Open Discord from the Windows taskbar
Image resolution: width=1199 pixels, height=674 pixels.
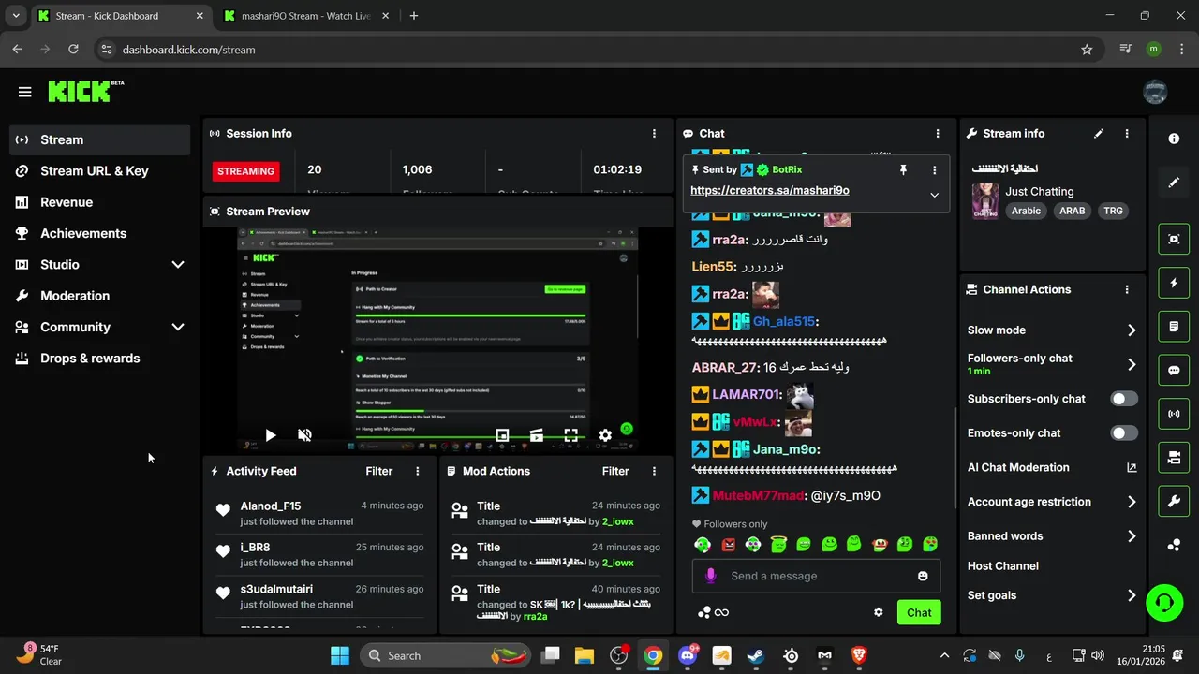pyautogui.click(x=688, y=655)
